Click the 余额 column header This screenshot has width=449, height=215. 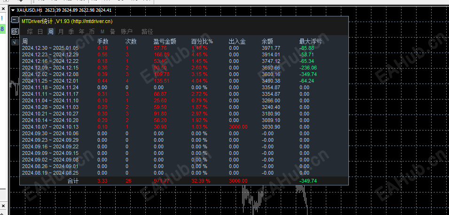coord(267,41)
